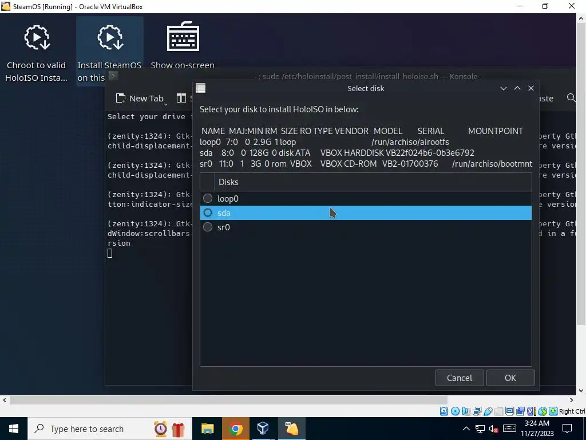Click muted volume tray icon
This screenshot has height=440, width=586.
[x=494, y=429]
